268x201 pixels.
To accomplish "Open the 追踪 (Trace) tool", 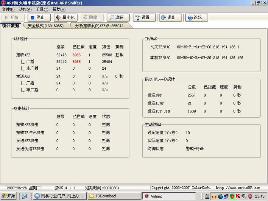I will 118,17.
